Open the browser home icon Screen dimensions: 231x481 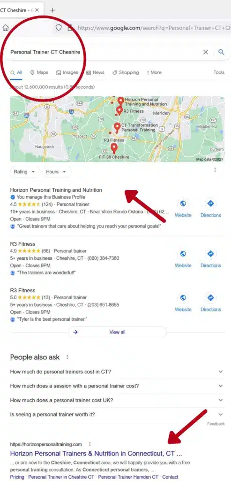click(6, 28)
